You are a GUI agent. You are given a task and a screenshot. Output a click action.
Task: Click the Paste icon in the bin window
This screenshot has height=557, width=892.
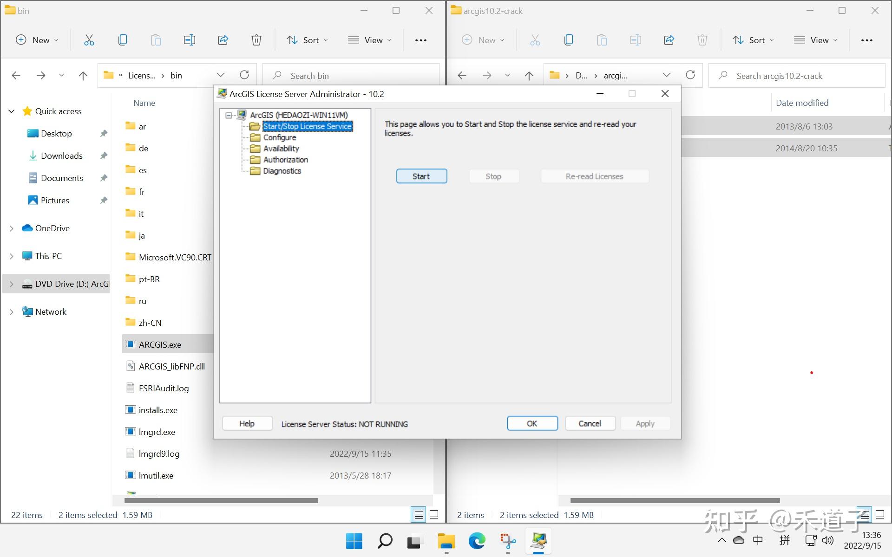point(156,40)
